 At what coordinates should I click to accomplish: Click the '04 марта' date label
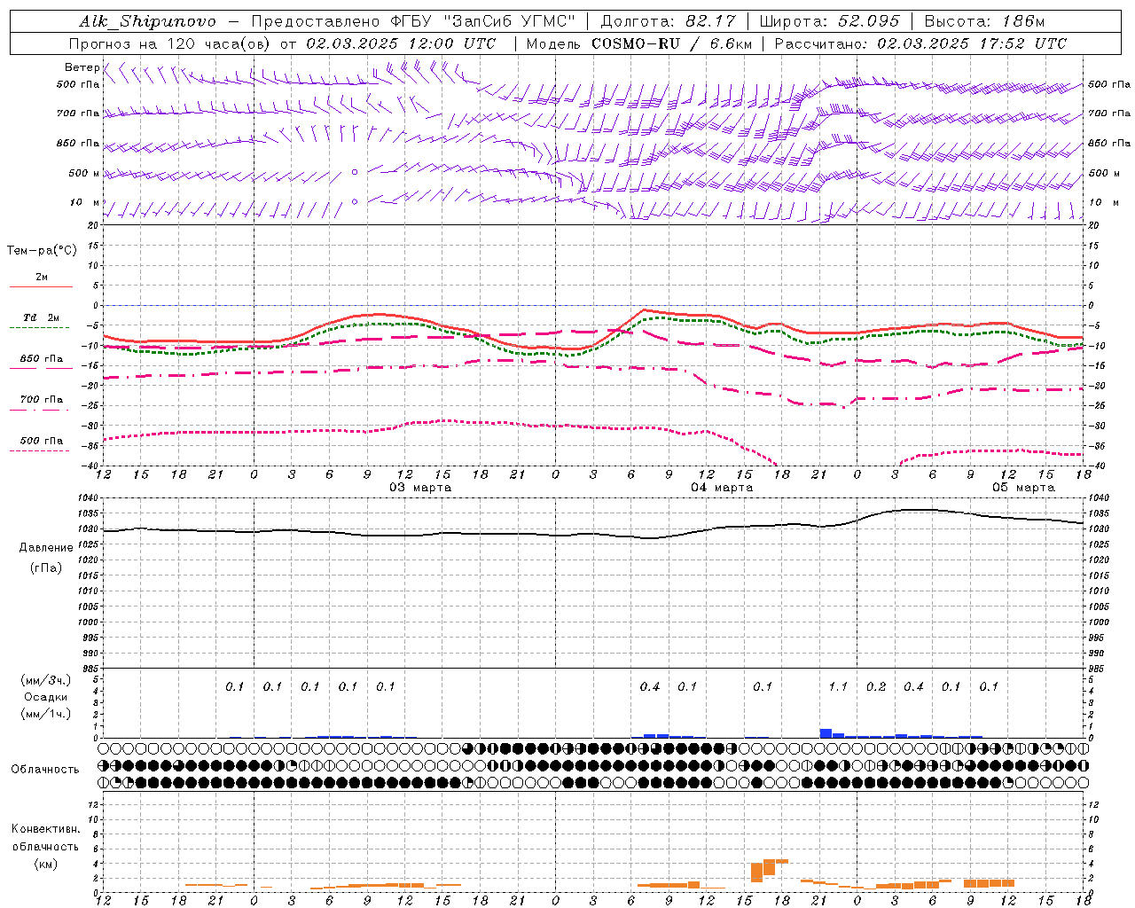click(722, 488)
